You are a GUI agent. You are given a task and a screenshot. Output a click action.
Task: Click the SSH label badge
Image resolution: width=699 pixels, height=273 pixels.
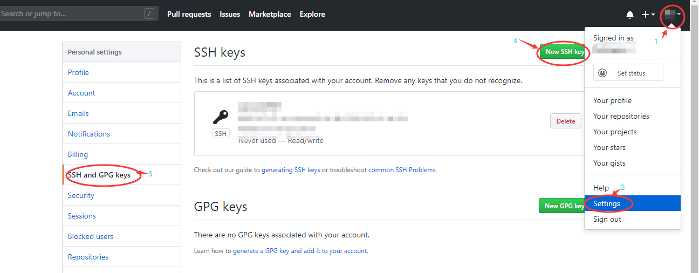tap(221, 133)
